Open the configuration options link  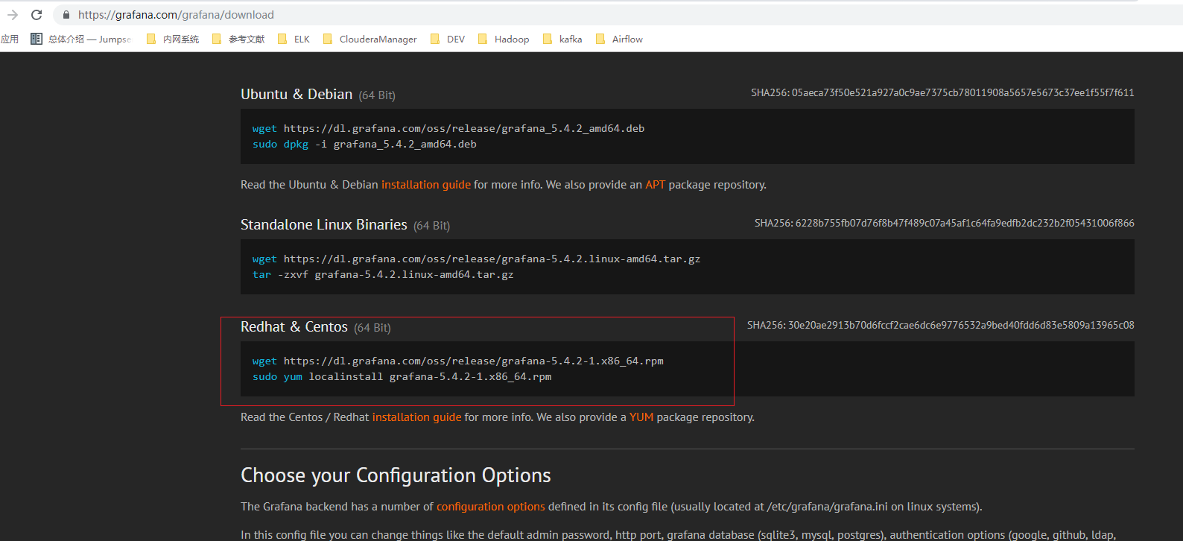pos(491,507)
